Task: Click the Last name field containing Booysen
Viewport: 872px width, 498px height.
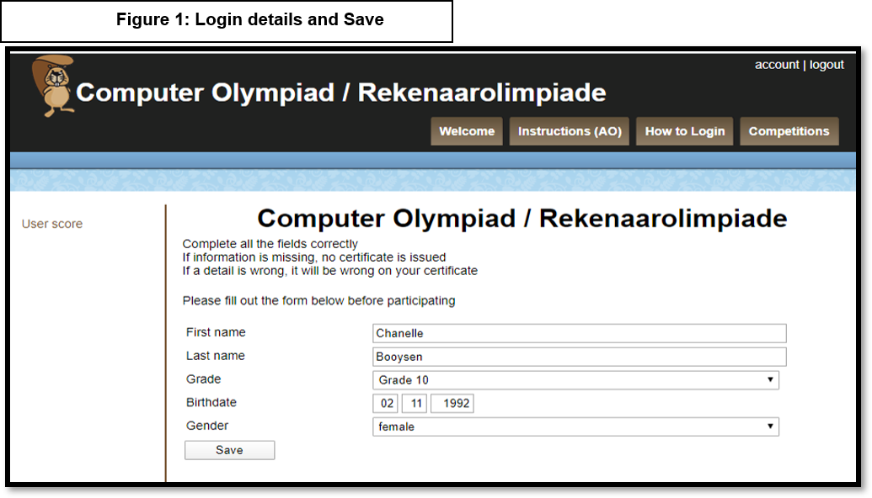Action: coord(580,357)
